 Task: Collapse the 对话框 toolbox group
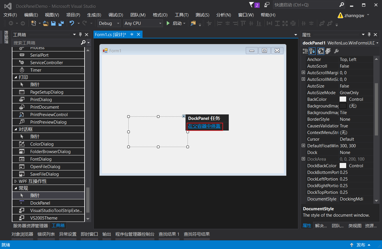pos(16,129)
